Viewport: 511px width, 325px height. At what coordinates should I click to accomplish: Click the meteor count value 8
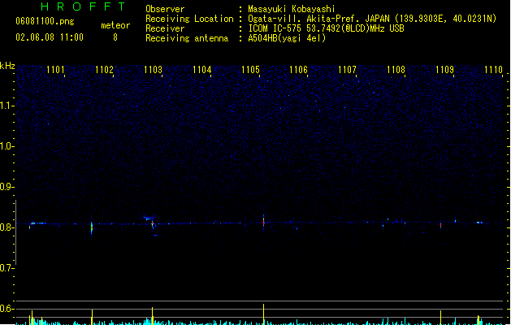[x=115, y=37]
